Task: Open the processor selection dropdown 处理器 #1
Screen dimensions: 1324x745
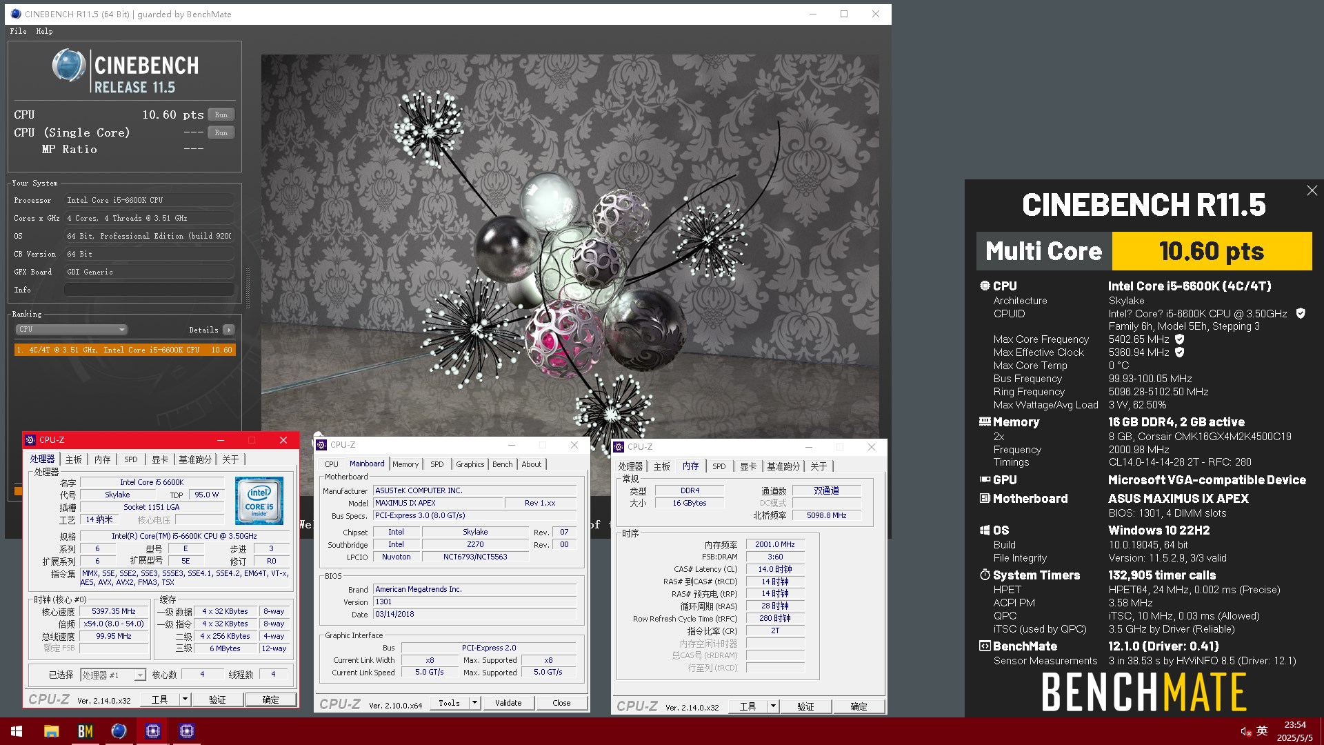Action: [113, 675]
